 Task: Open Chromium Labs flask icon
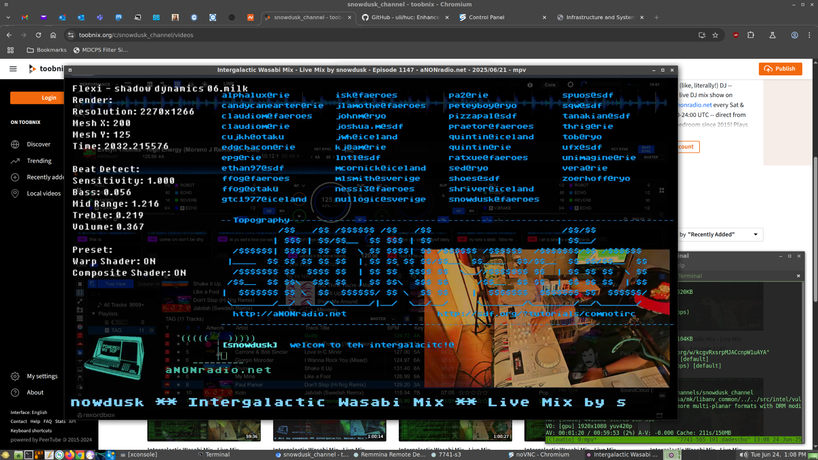pos(772,35)
